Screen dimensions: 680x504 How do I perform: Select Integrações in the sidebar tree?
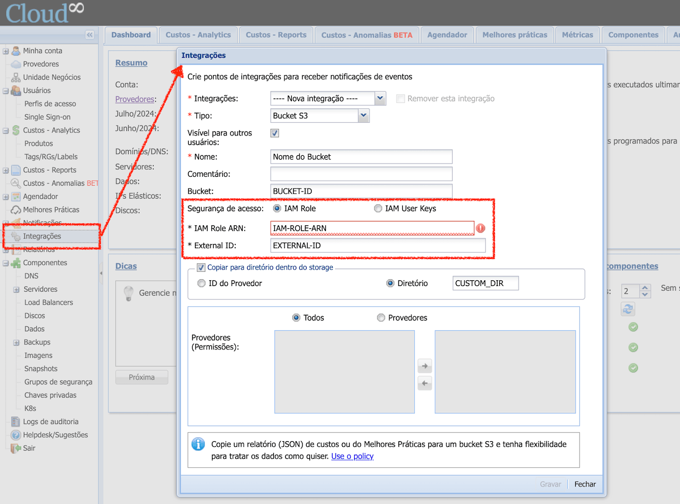tap(42, 236)
